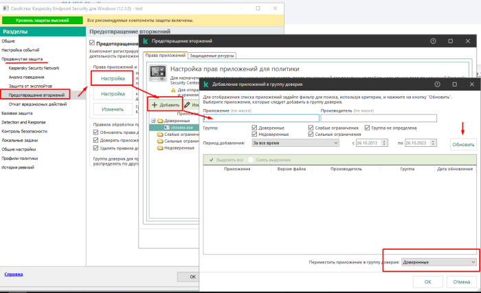Maximize the Добавление приложений dialog
The image size is (481, 293).
point(455,84)
